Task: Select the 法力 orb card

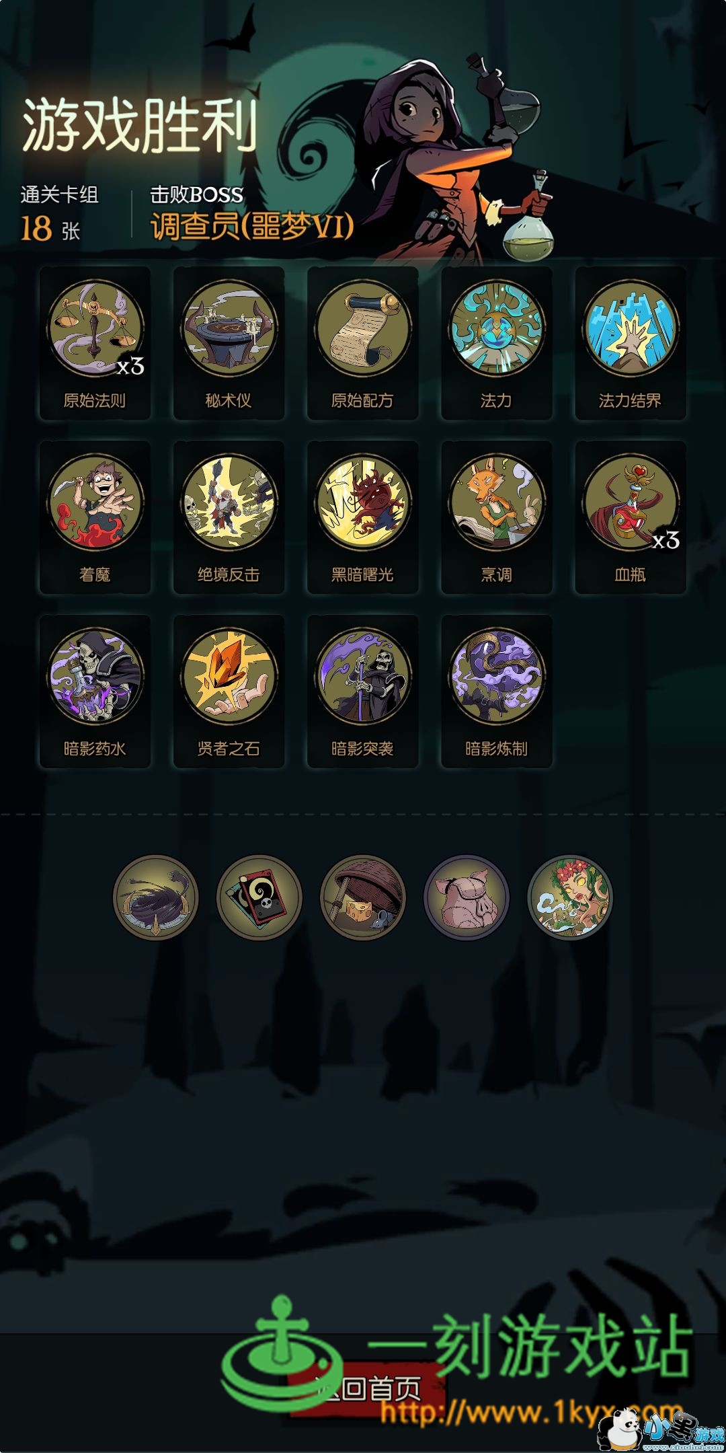Action: coord(496,343)
